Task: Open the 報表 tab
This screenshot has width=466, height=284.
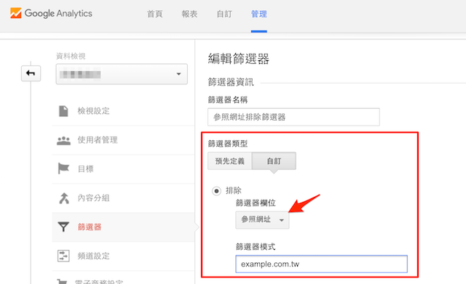Action: (189, 14)
